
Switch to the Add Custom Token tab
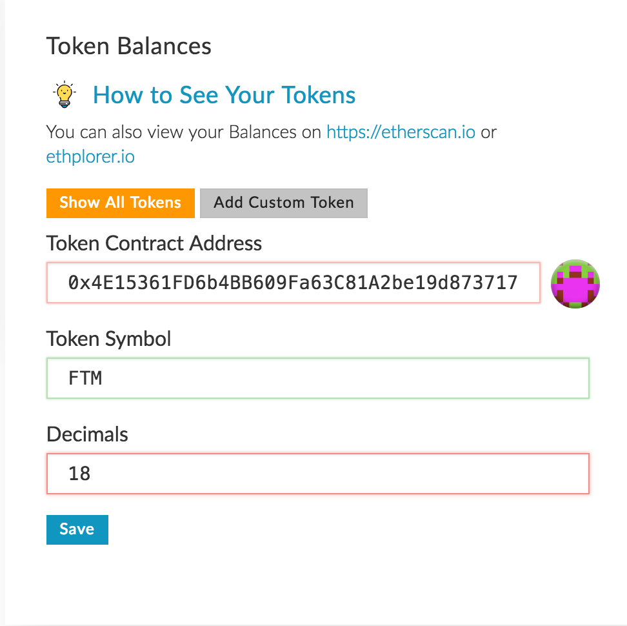coord(284,203)
